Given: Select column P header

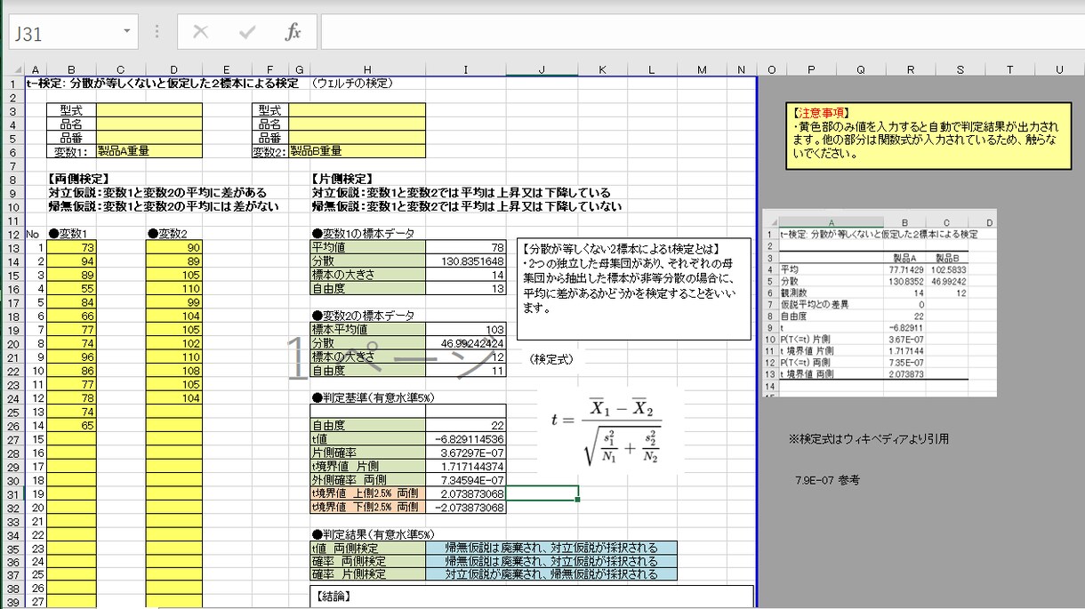Looking at the screenshot, I should pos(811,69).
